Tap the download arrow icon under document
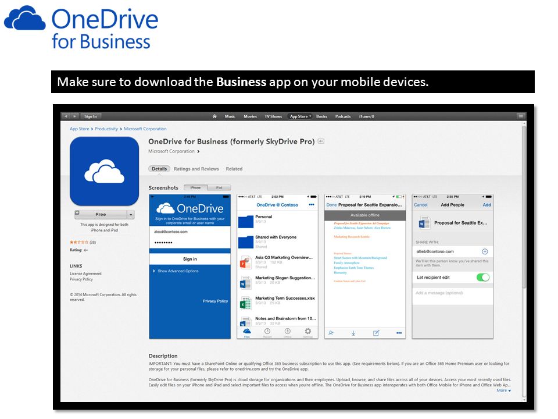The width and height of the screenshot is (558, 419). pyautogui.click(x=353, y=333)
